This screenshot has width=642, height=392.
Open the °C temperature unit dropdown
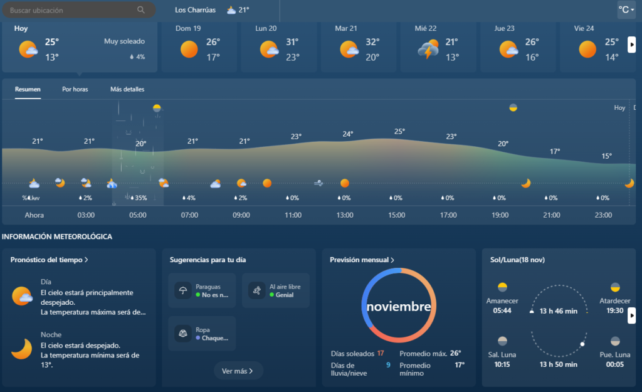(x=626, y=10)
